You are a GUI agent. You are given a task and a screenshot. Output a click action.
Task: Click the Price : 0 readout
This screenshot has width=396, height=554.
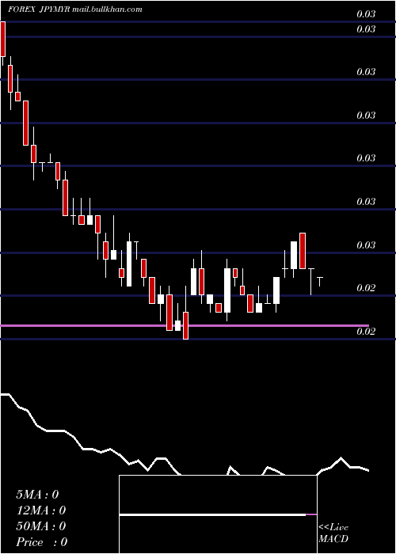click(x=42, y=542)
